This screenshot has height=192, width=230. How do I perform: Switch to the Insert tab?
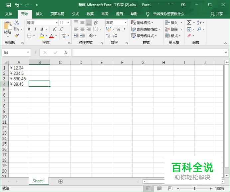click(39, 14)
